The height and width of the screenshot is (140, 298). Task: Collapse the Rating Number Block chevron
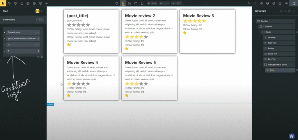261,65
